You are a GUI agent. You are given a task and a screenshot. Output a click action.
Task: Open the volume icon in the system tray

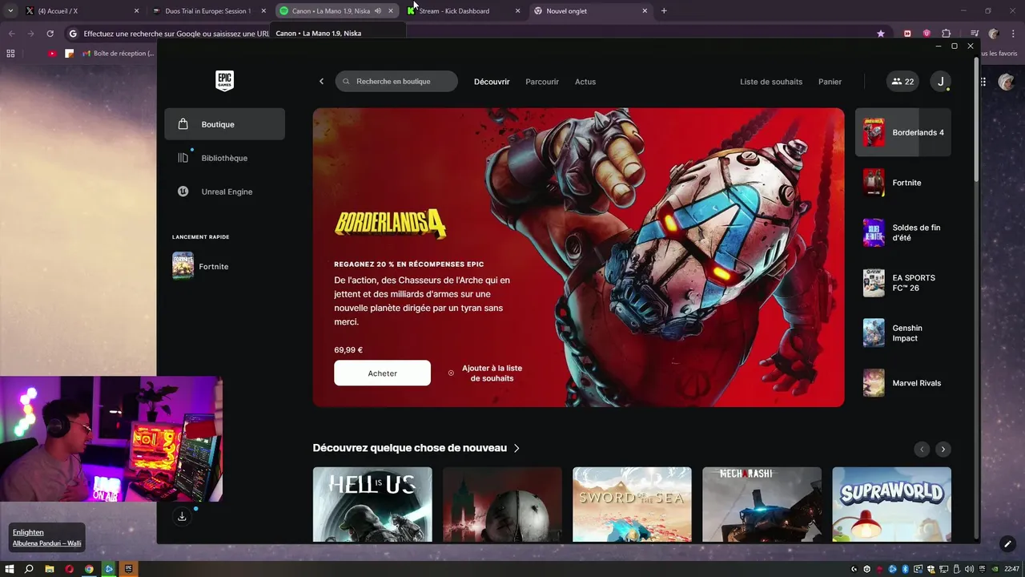pos(971,569)
